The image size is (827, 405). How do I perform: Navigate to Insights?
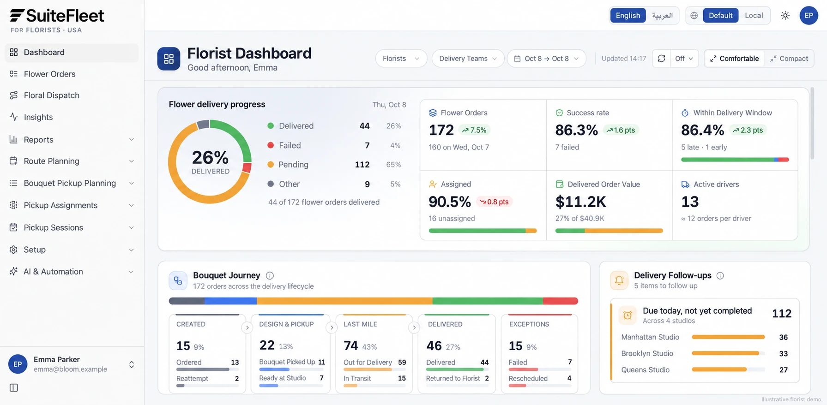(x=72, y=117)
